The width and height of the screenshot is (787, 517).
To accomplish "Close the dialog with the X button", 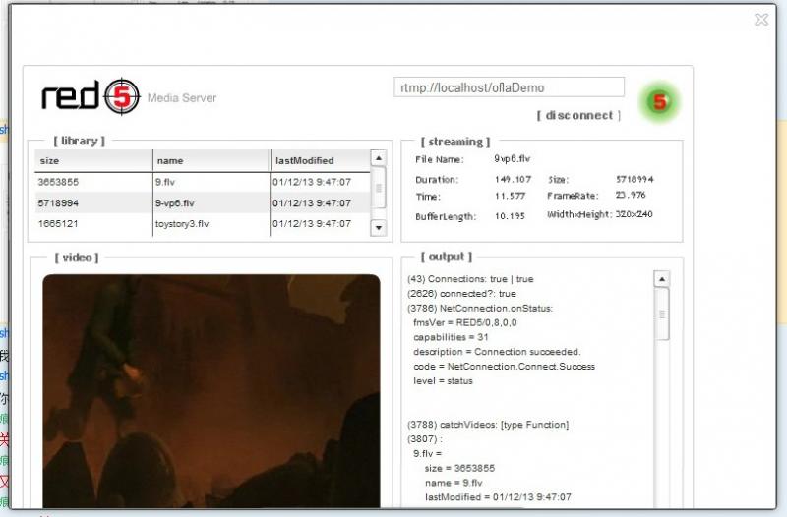I will click(761, 20).
